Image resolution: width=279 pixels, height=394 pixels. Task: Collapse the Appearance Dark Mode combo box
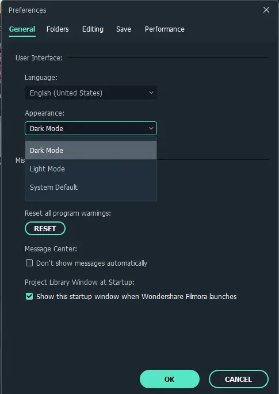[91, 128]
